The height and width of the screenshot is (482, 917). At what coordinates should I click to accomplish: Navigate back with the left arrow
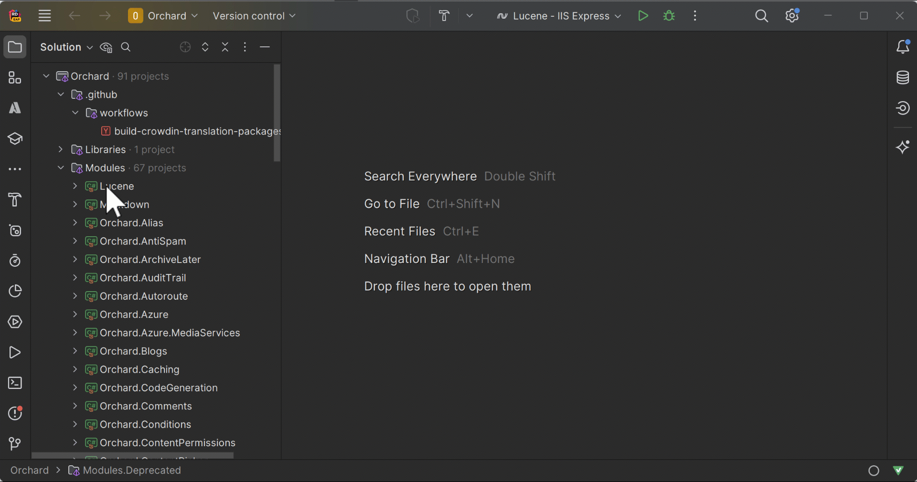[x=74, y=16]
